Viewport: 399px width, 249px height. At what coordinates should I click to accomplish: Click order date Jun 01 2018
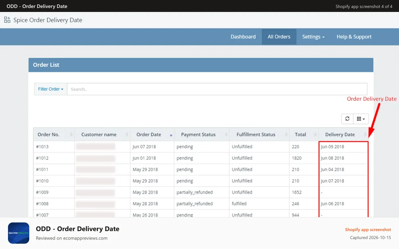point(144,158)
